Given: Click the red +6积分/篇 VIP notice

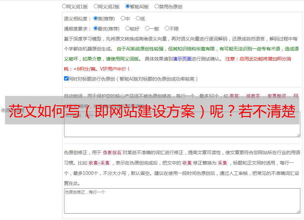Looking at the screenshot, I should pyautogui.click(x=97, y=69).
